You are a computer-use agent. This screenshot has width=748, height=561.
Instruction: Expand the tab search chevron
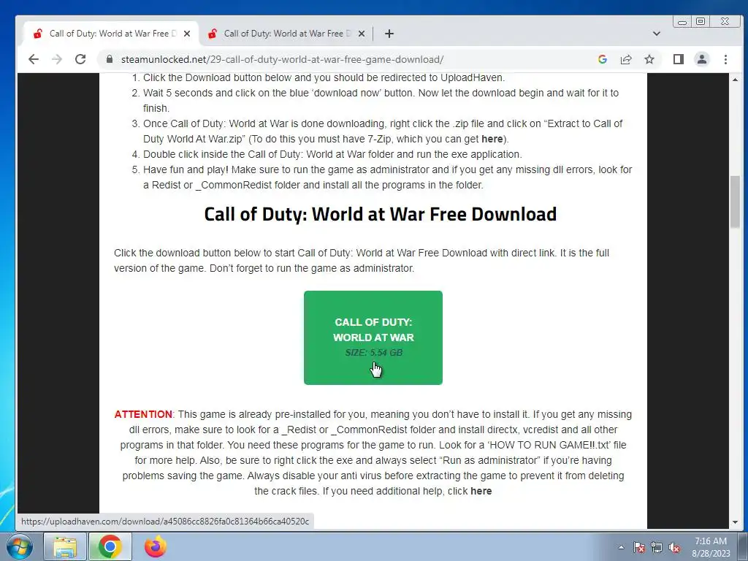[x=657, y=34]
